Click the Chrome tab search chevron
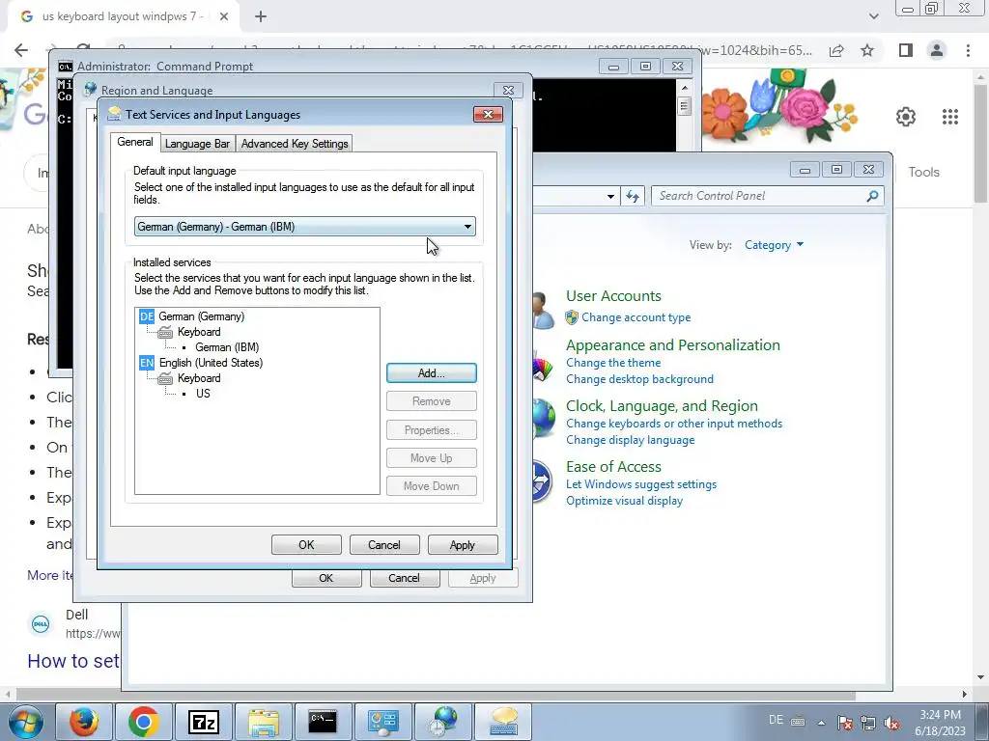Screen dimensions: 989x741 click(x=873, y=16)
